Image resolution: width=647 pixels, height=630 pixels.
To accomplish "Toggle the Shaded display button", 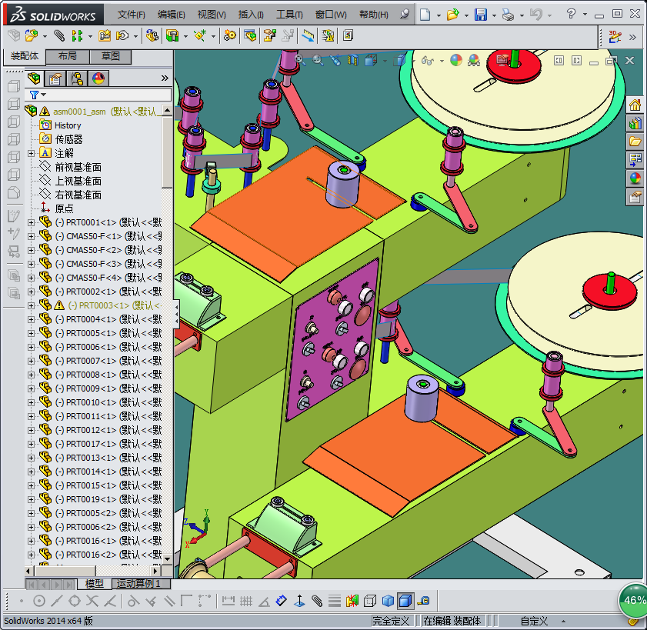I will [388, 600].
